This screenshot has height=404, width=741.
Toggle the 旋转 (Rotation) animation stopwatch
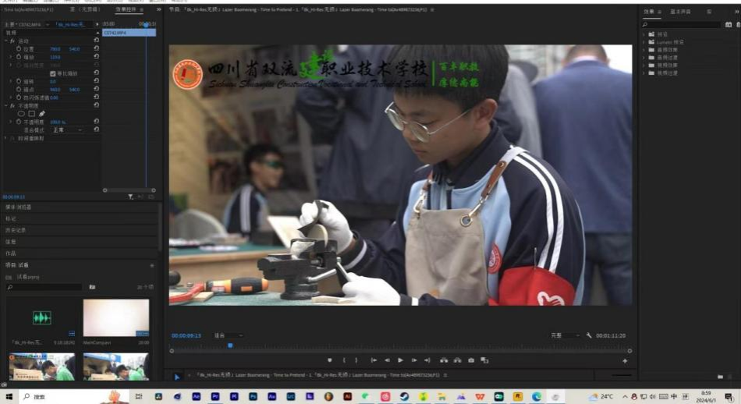pos(19,81)
